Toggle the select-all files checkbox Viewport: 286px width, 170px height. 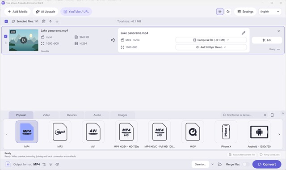click(x=6, y=21)
